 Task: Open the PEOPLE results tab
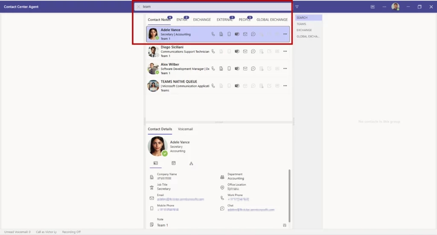coord(245,20)
